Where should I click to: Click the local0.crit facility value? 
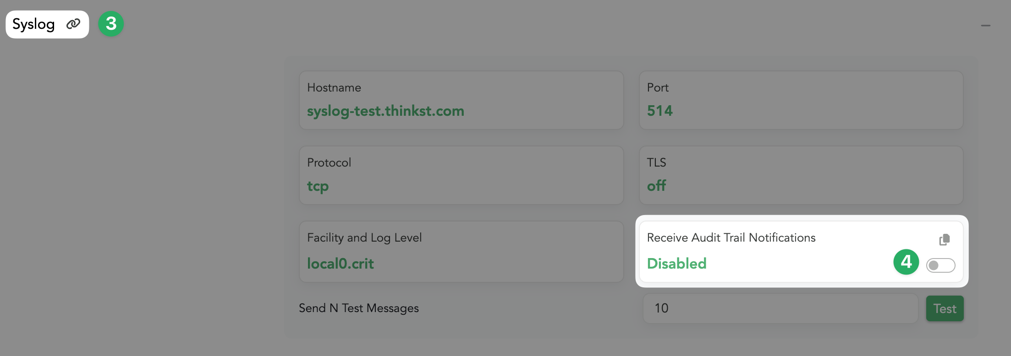(340, 264)
